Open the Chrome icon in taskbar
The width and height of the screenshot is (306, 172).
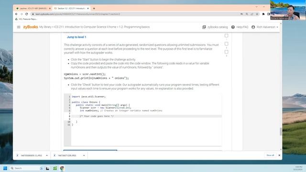coord(62,168)
